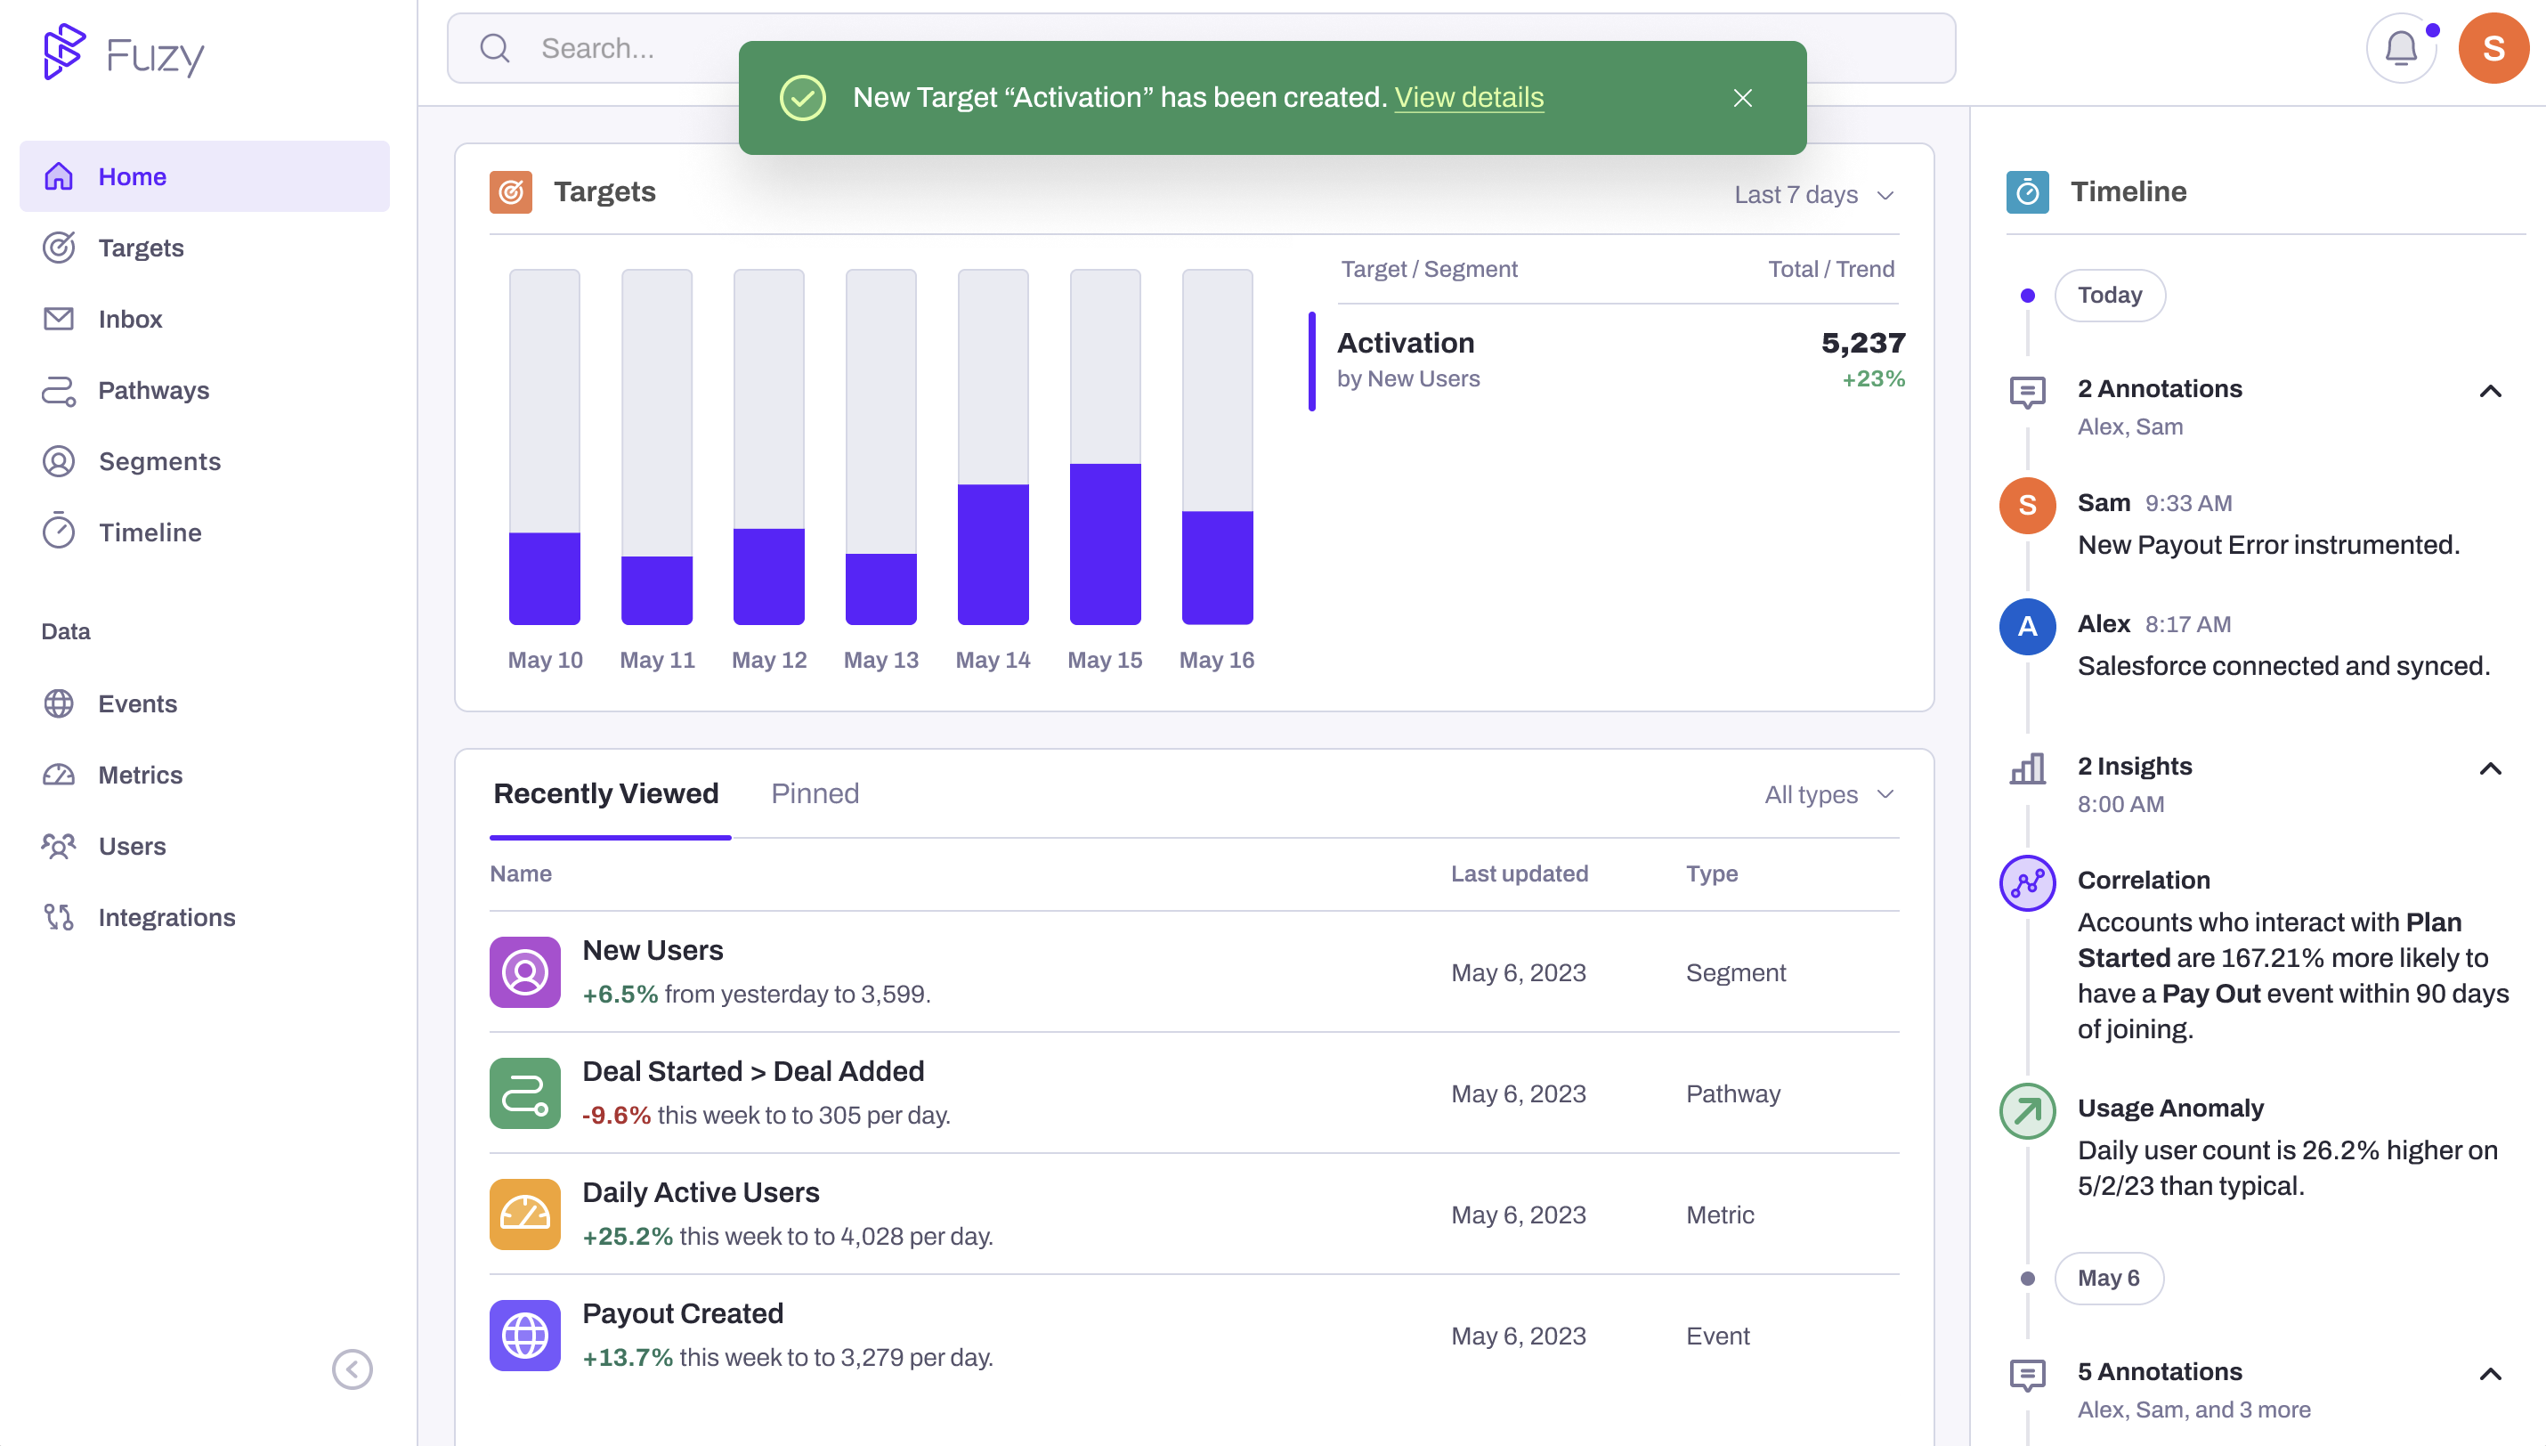This screenshot has height=1446, width=2546.
Task: Click the Metrics sidebar icon
Action: [x=59, y=775]
